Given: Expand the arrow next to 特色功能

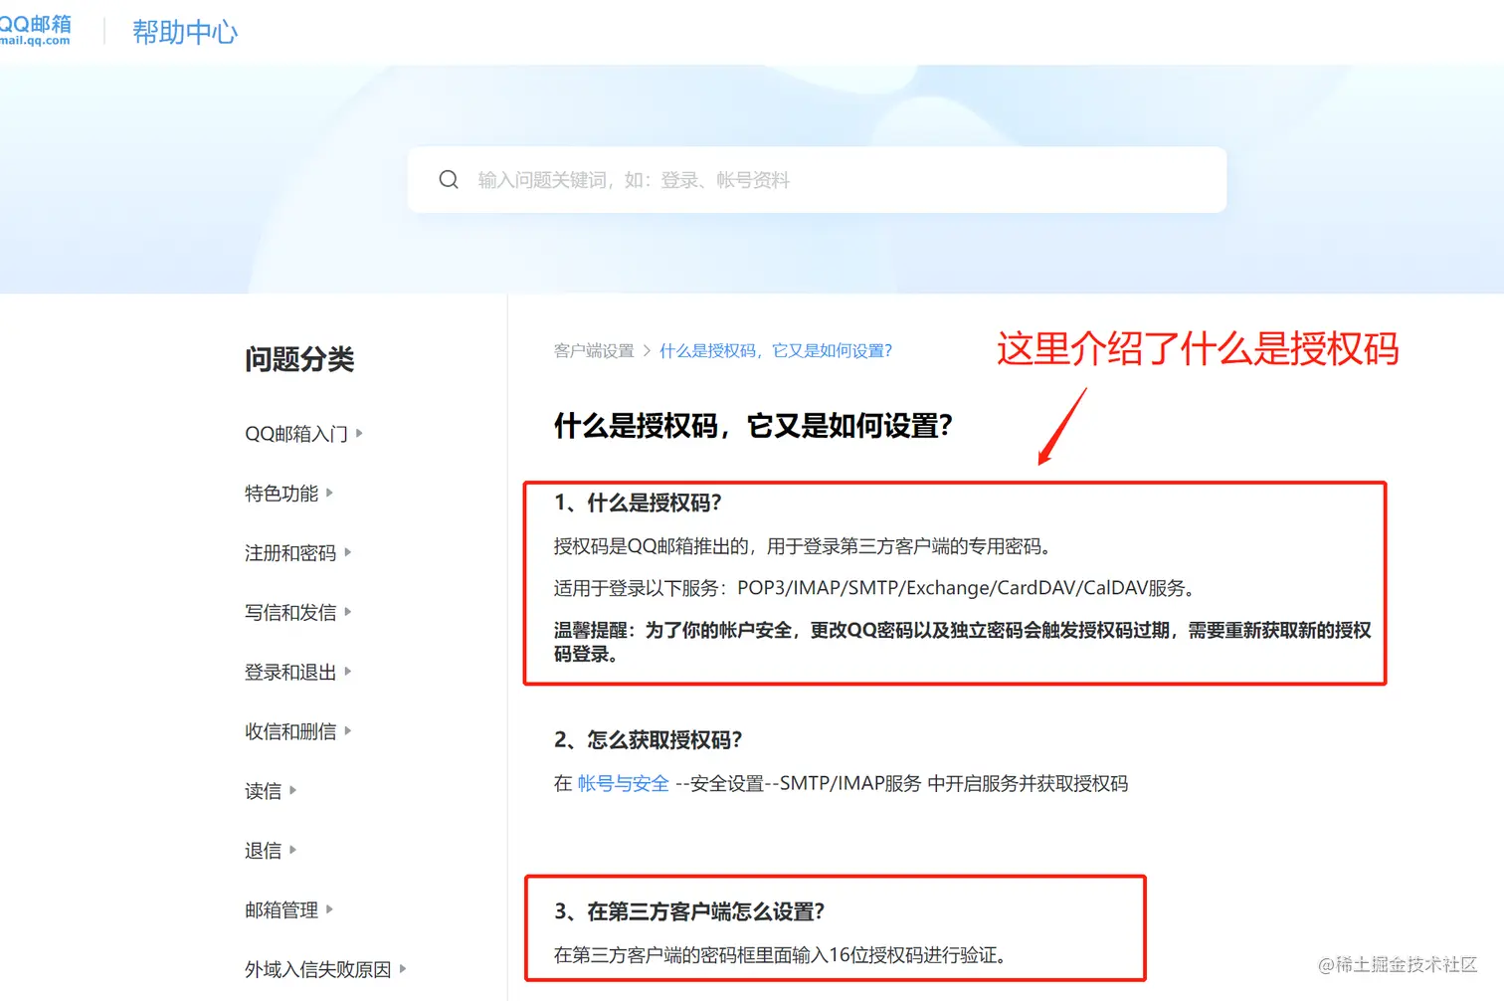Looking at the screenshot, I should 329,493.
